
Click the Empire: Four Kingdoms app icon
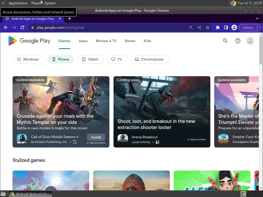[223, 139]
